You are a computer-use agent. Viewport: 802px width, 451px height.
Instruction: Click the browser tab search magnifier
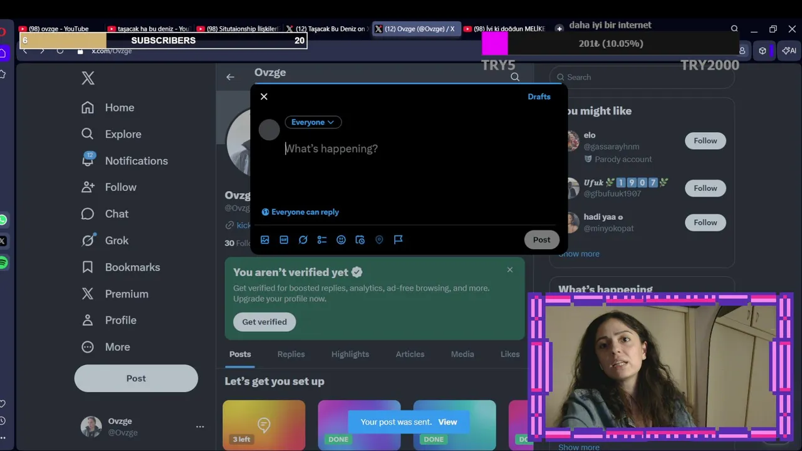(x=734, y=29)
